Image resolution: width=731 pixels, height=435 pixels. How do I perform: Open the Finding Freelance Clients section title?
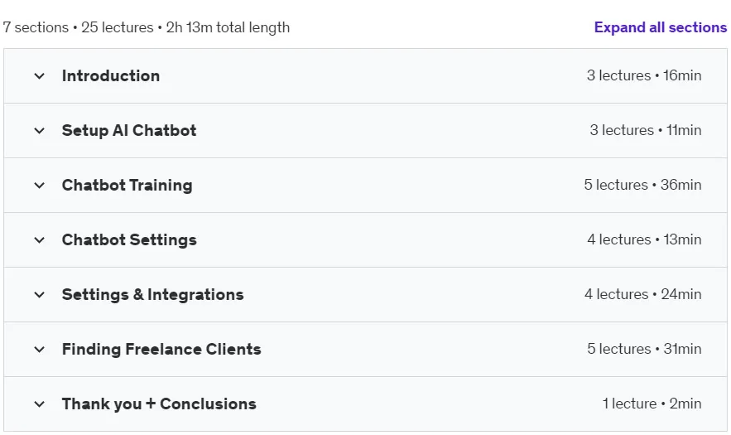[x=161, y=349]
